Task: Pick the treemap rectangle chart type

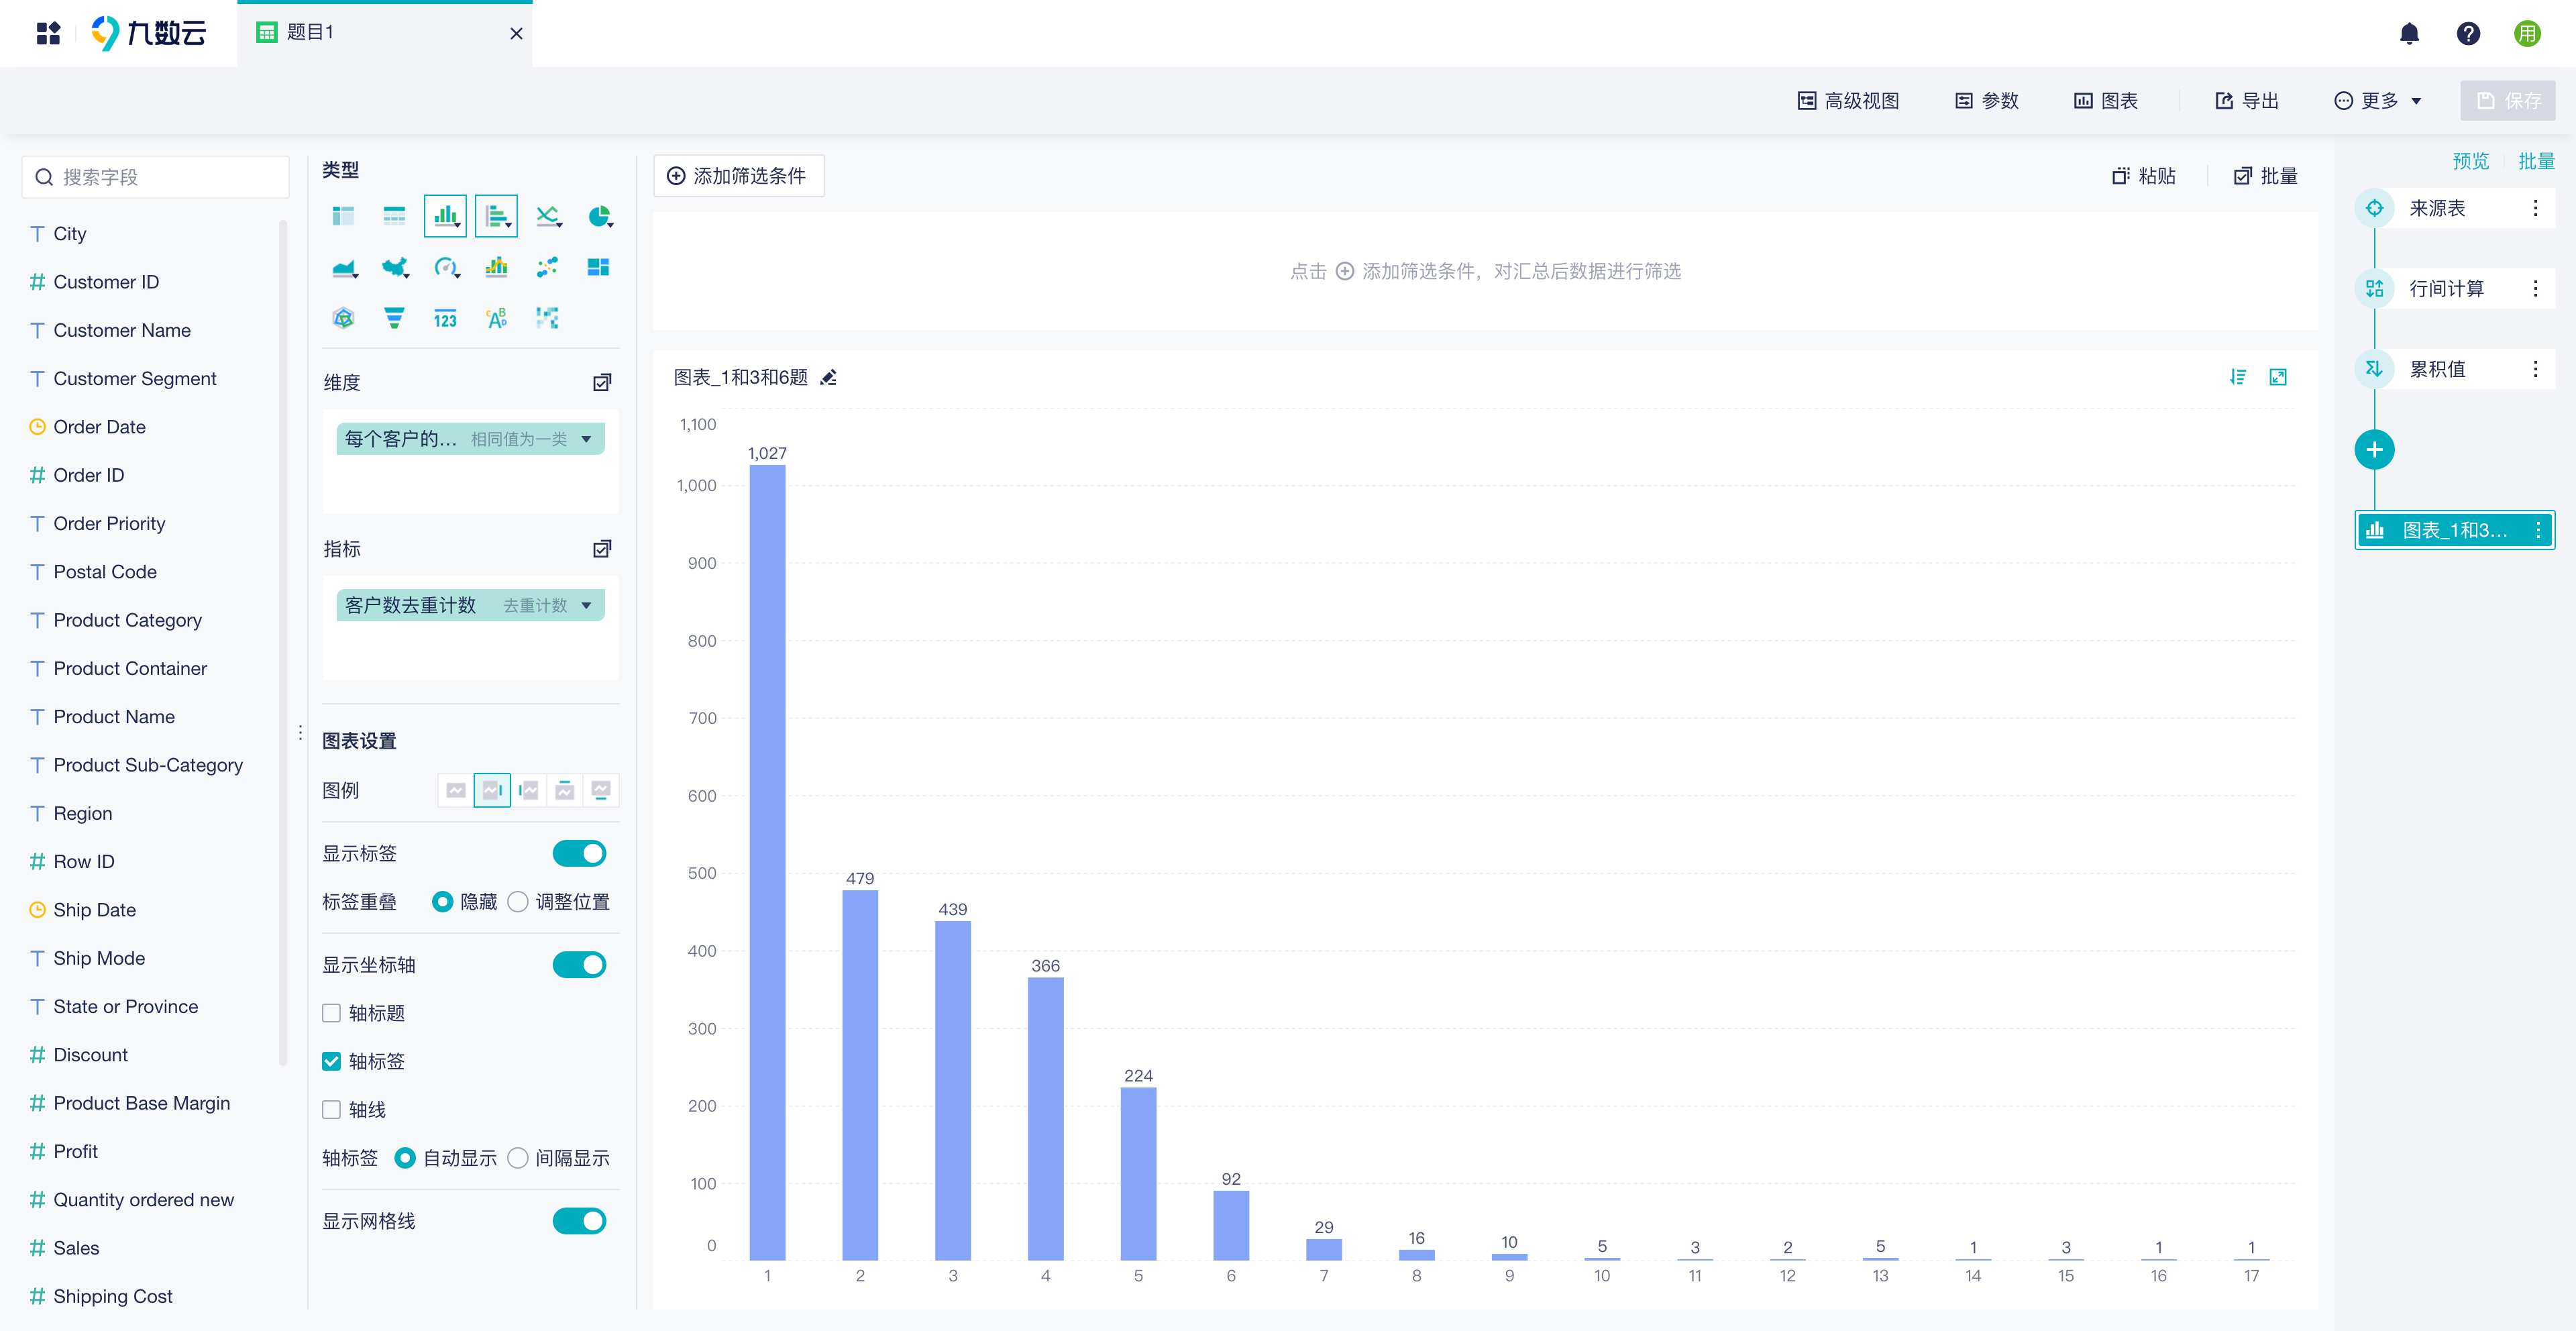Action: (598, 267)
